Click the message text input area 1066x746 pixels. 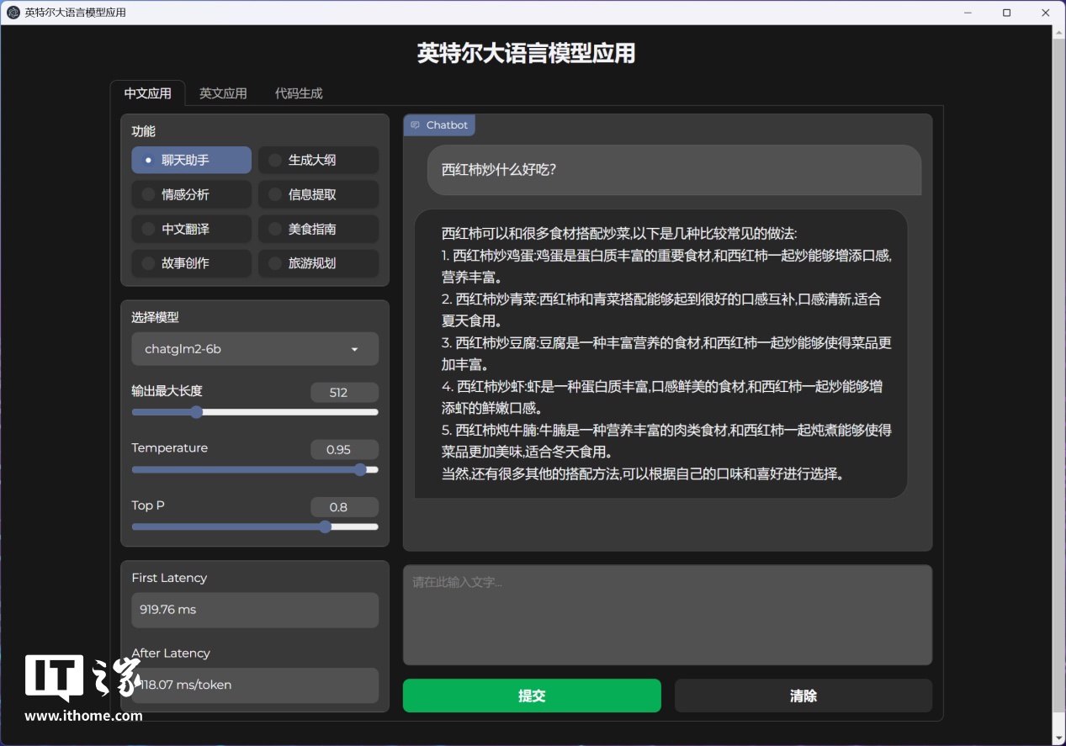[x=667, y=615]
